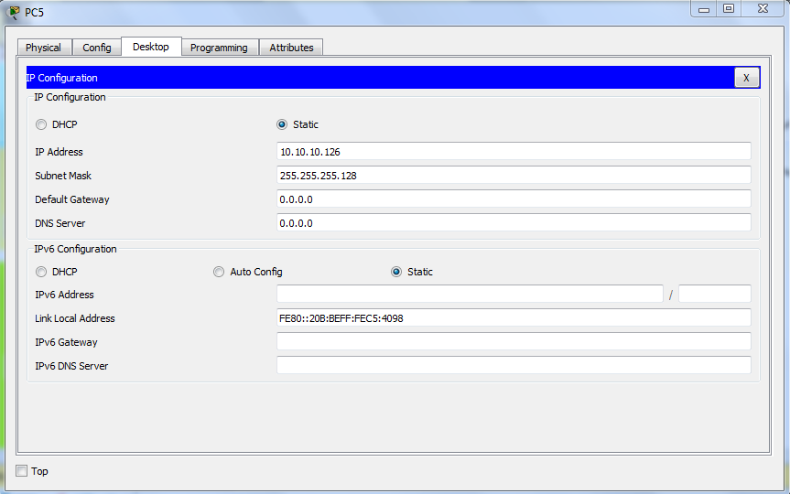This screenshot has width=790, height=494.
Task: Click the IPv6 Address field
Action: click(x=470, y=294)
